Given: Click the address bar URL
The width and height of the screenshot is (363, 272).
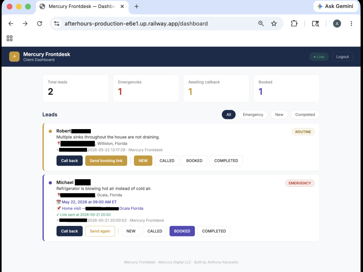Looking at the screenshot, I should pyautogui.click(x=136, y=24).
